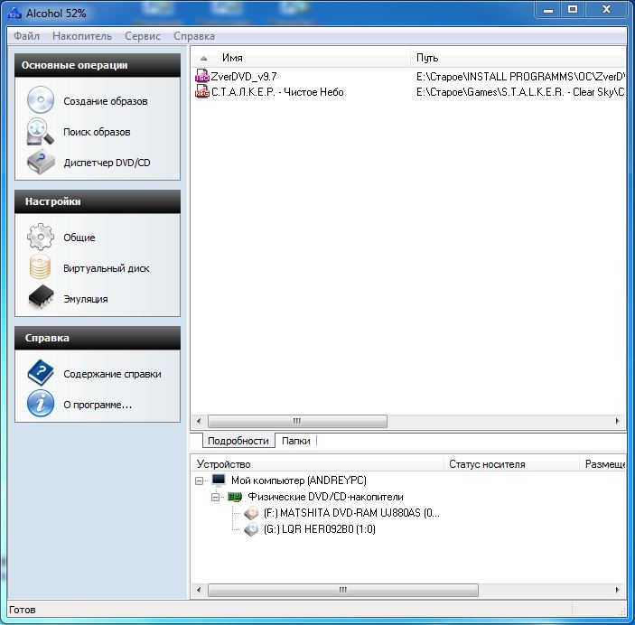Collapse the Основные операции panel header
The width and height of the screenshot is (635, 625).
(x=97, y=65)
